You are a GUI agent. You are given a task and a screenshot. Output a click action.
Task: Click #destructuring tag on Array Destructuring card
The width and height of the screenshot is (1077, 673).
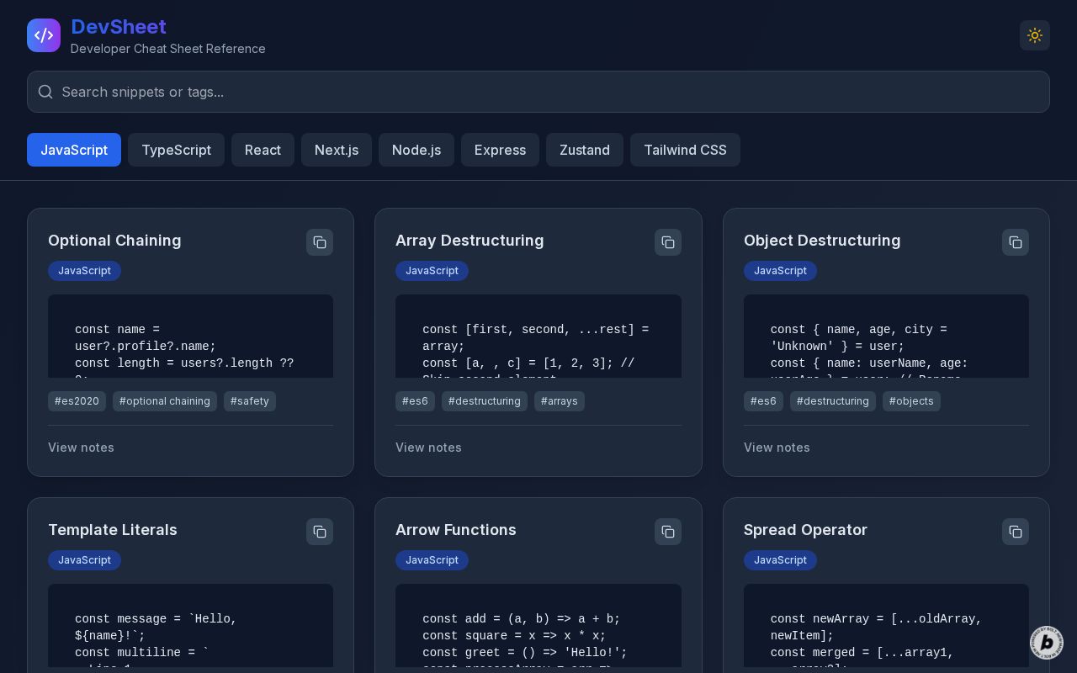(485, 401)
